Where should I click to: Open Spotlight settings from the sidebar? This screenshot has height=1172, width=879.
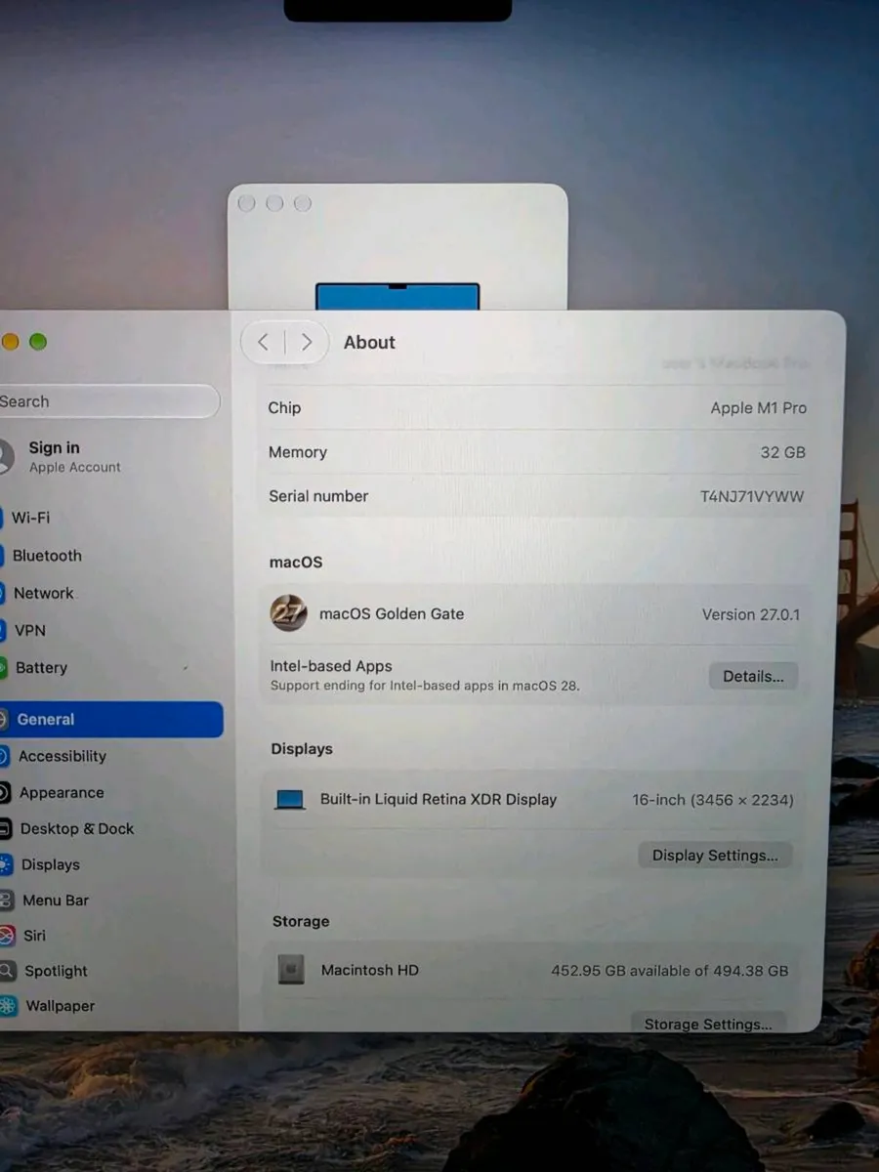pos(57,971)
